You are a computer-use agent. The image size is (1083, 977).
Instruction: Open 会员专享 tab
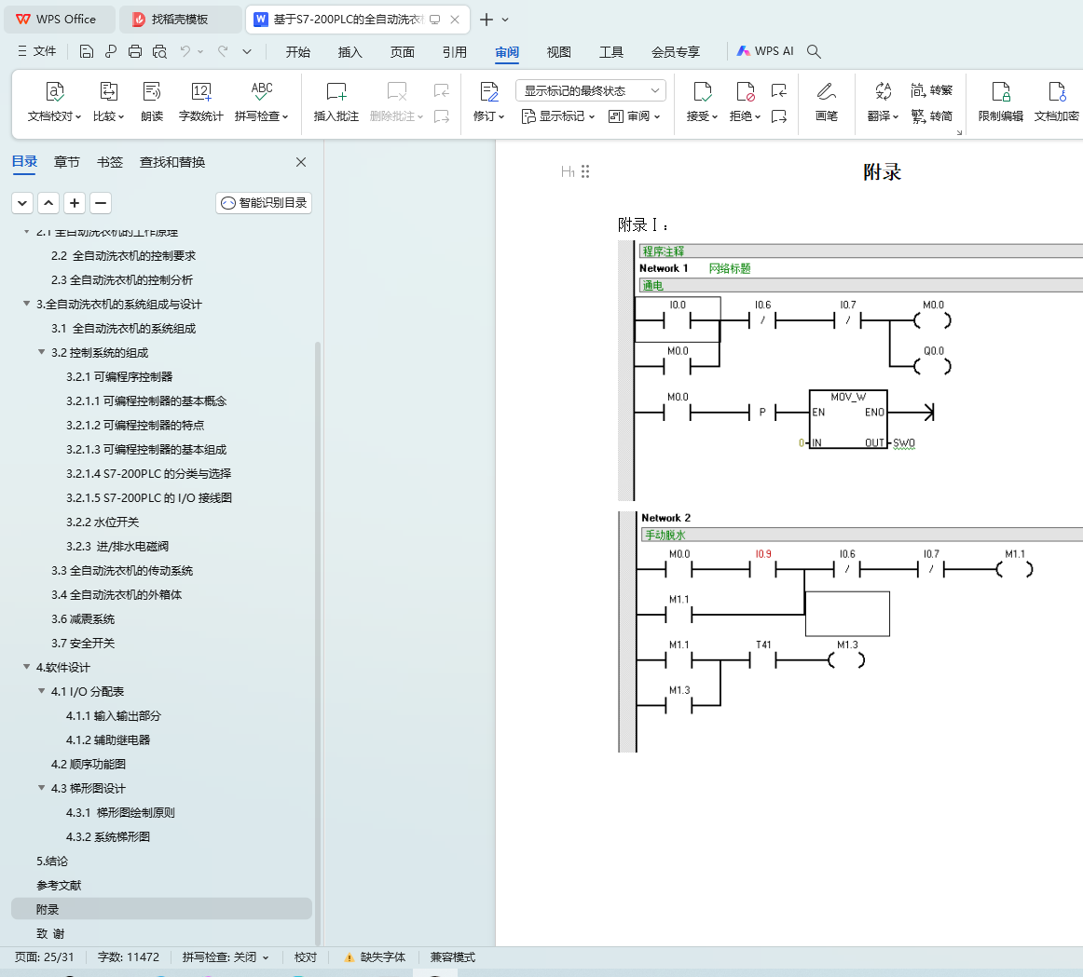point(676,52)
